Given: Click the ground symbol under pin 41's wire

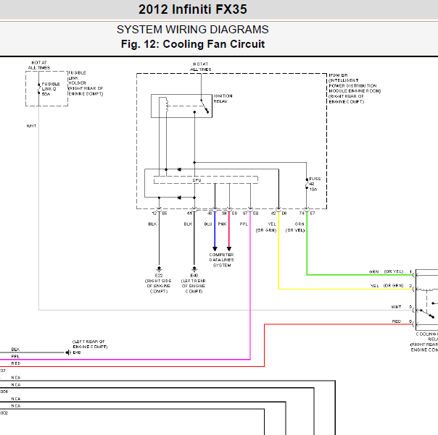Looking at the screenshot, I should [194, 269].
